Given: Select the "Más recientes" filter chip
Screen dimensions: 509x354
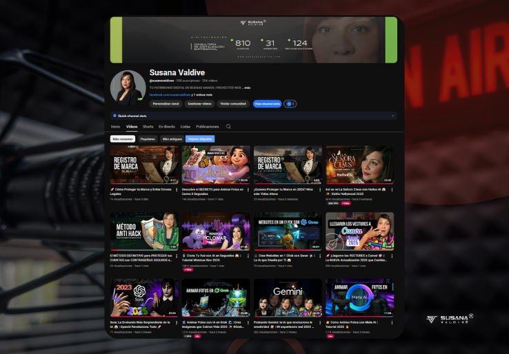Looking at the screenshot, I should point(123,138).
